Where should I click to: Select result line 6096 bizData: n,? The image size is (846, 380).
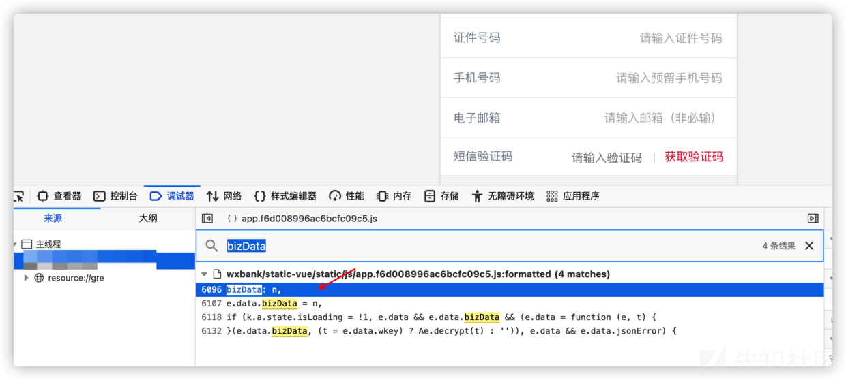click(510, 290)
